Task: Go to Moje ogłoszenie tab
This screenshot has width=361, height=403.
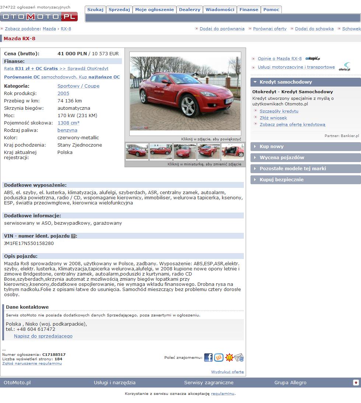Action: pos(154,10)
